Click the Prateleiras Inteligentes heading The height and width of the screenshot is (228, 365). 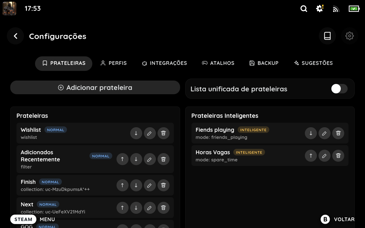225,116
